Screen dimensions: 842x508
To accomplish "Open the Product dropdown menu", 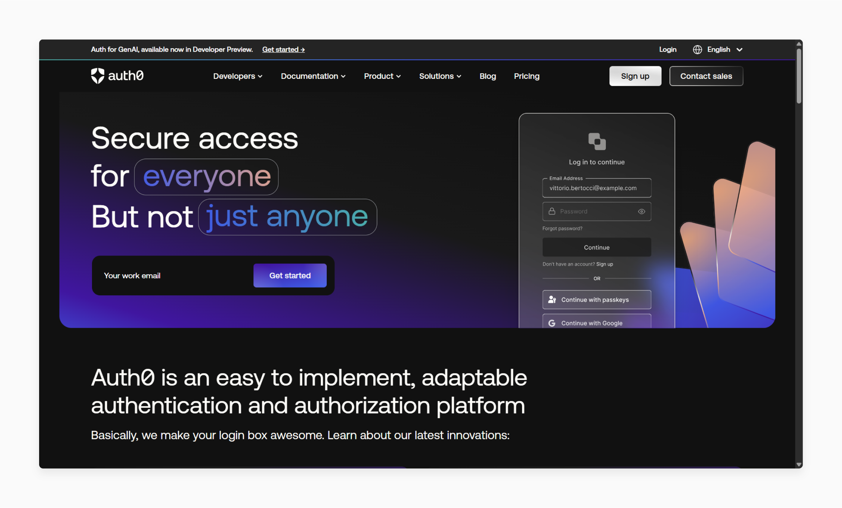I will [382, 76].
